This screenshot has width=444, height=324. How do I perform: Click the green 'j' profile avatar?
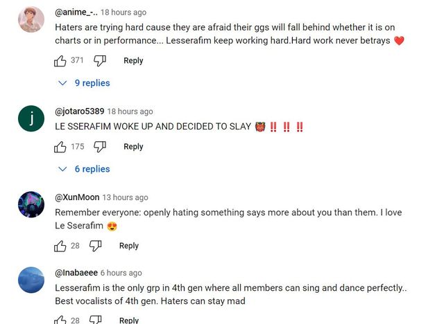31,118
